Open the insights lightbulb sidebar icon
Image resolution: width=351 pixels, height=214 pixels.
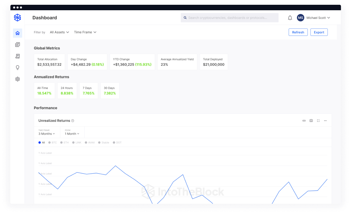[17, 68]
